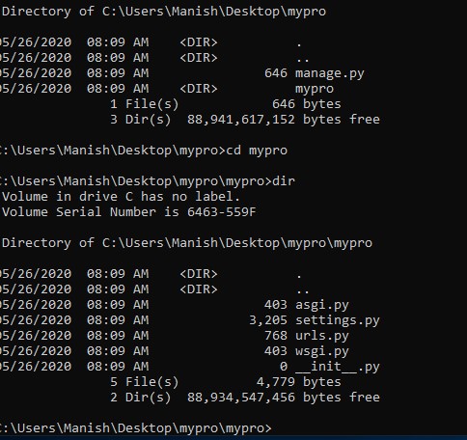
Task: Click the 88,941,617,152 bytes free text
Action: point(284,120)
